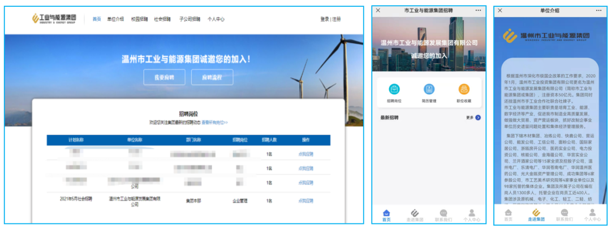This screenshot has height=229, width=611.
Task: Click the 我要应聘 button
Action: [164, 77]
